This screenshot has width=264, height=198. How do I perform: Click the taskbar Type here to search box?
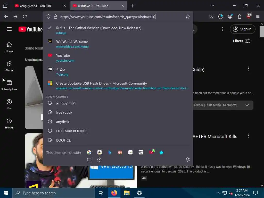pos(54,193)
